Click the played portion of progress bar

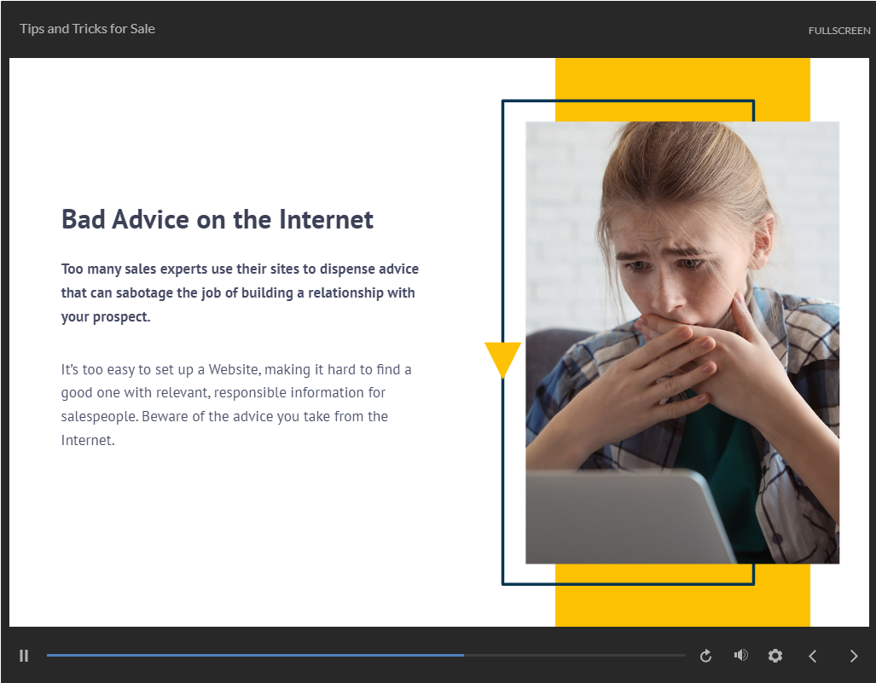pos(256,655)
